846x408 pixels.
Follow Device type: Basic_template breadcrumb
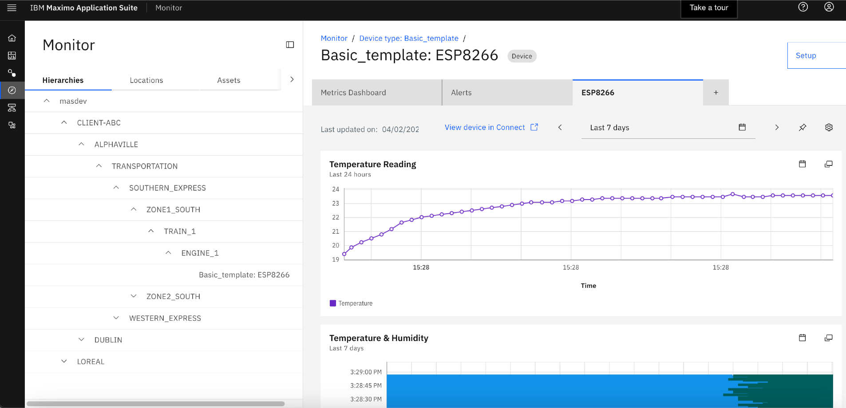click(x=409, y=38)
